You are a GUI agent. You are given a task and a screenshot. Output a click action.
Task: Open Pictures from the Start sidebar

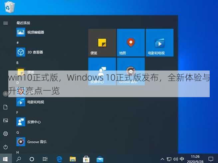pyautogui.click(x=6, y=120)
